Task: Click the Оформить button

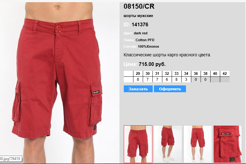Action: (x=170, y=89)
